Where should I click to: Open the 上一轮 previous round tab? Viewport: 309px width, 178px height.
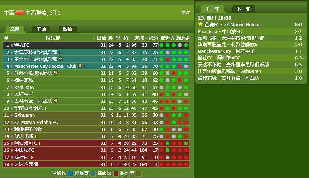[212, 9]
